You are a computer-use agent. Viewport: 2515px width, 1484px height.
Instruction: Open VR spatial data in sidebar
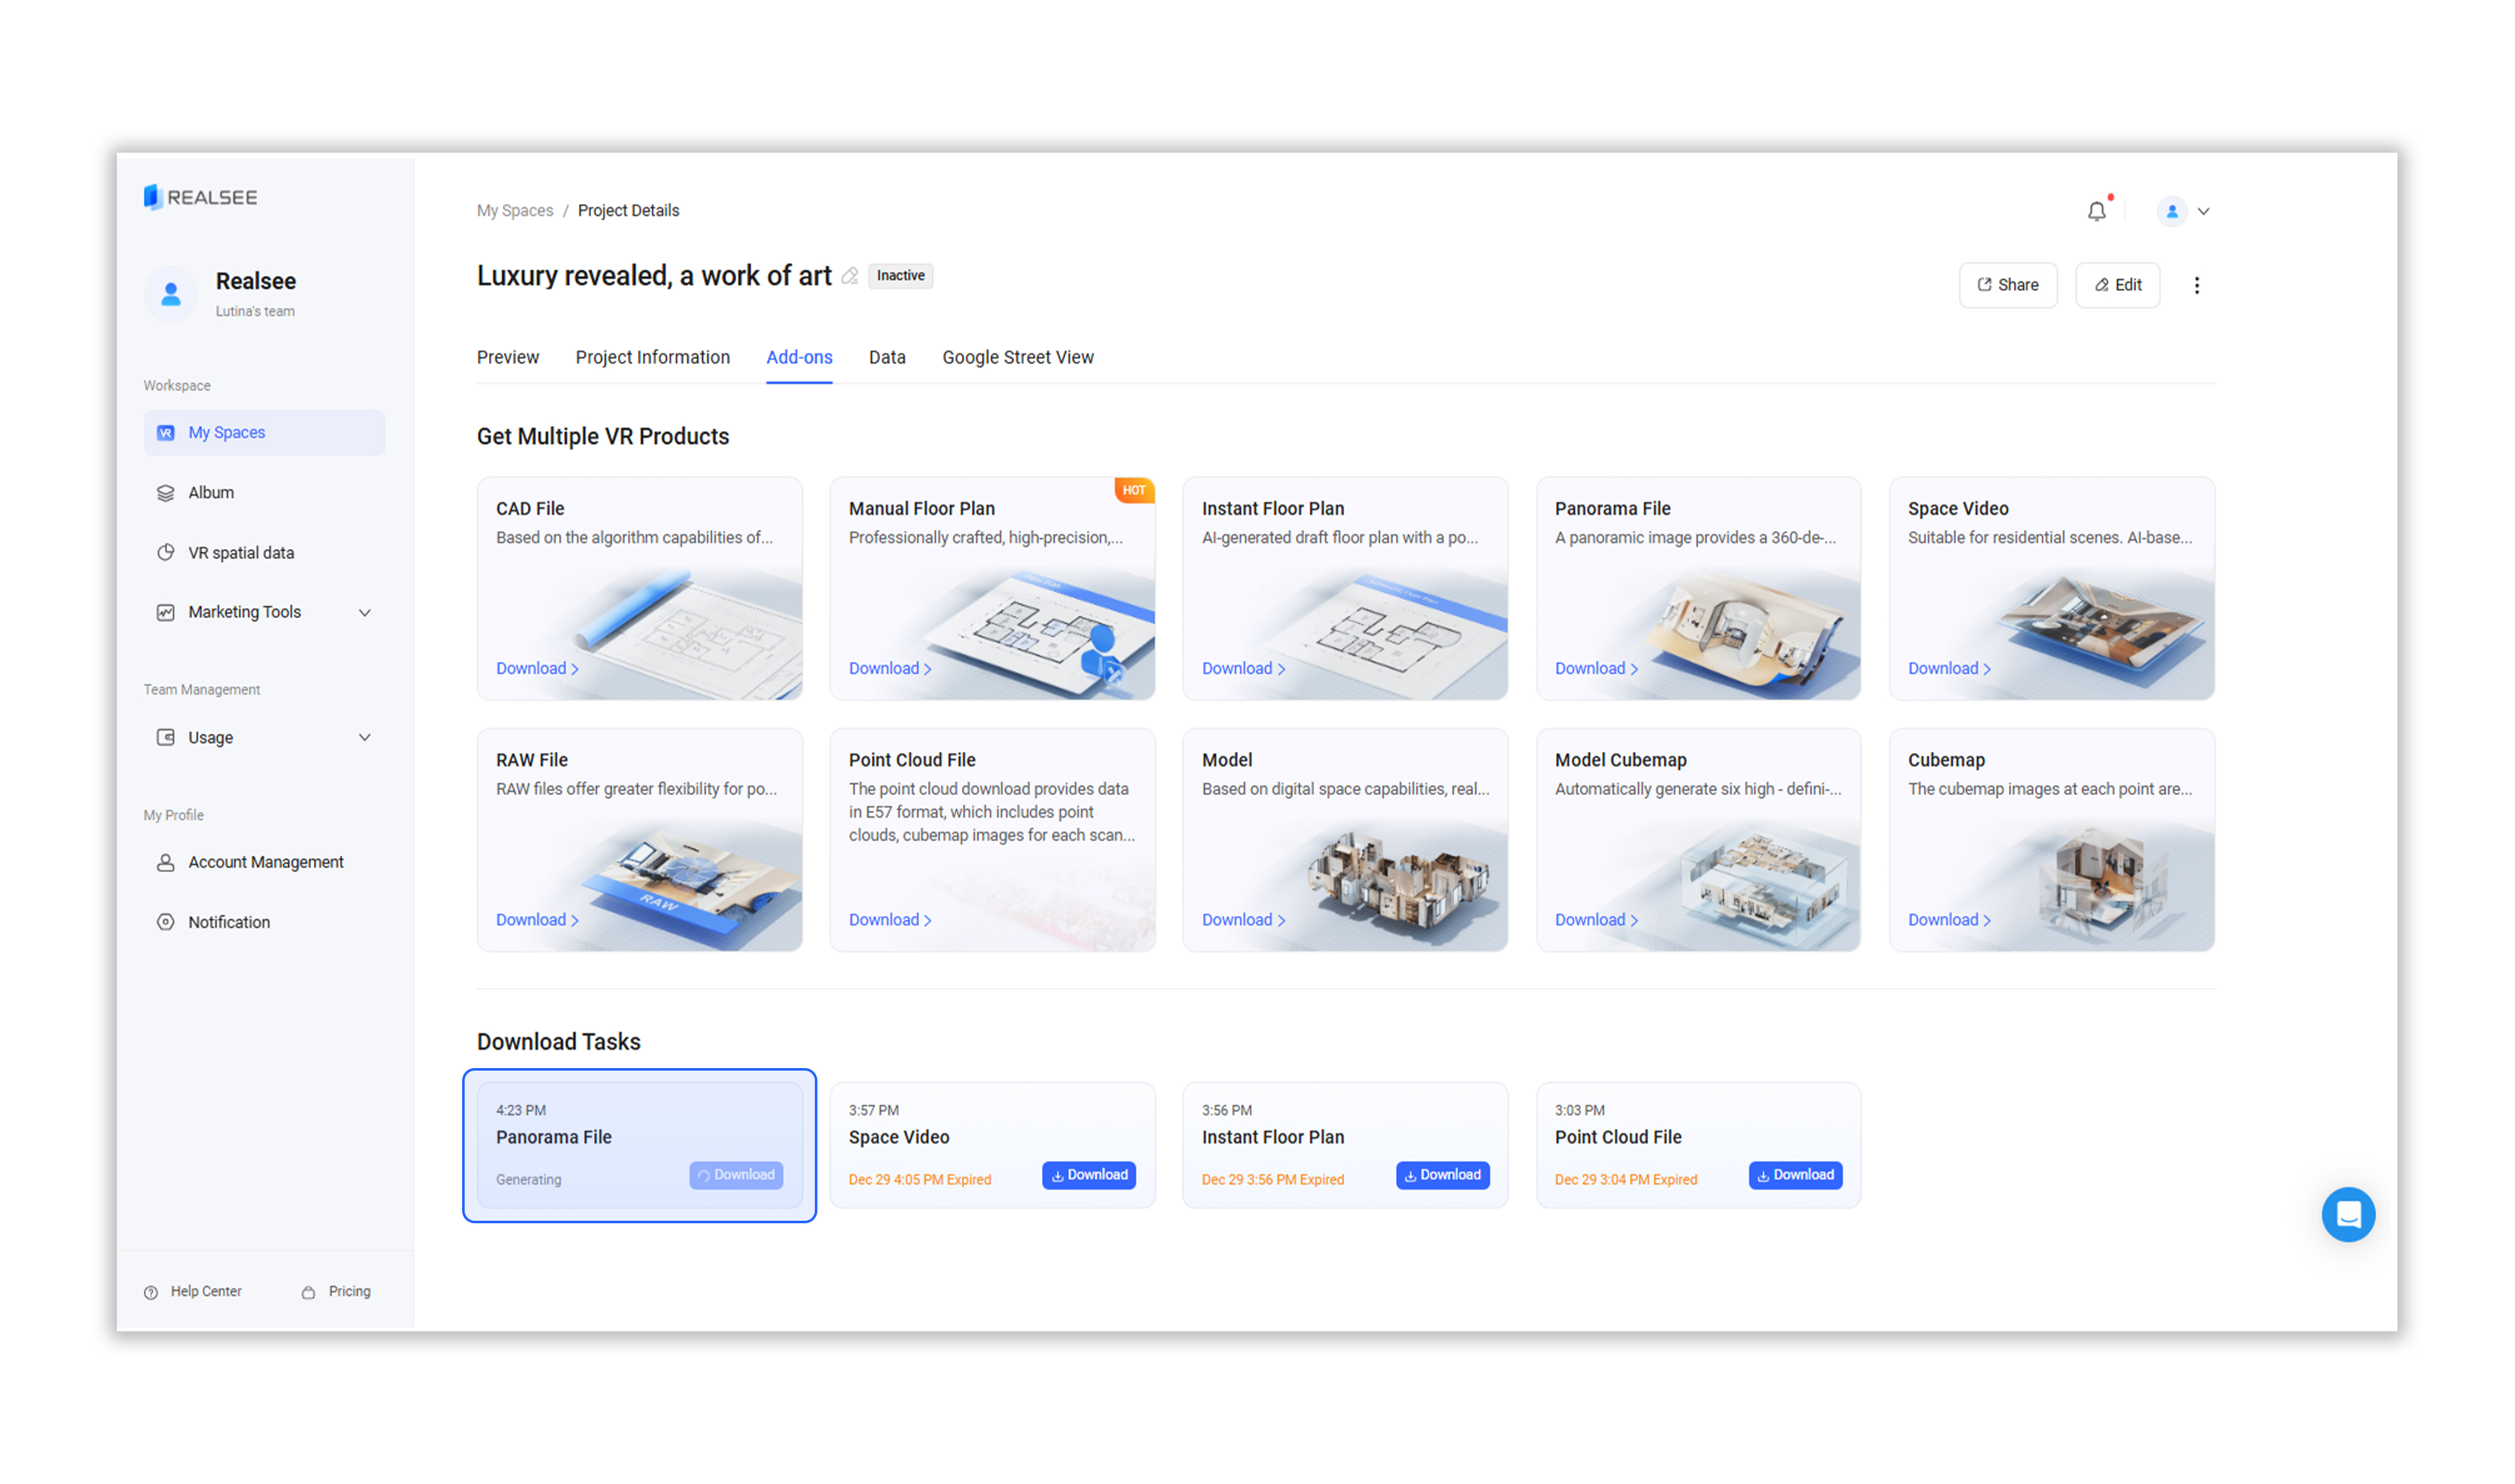click(240, 553)
